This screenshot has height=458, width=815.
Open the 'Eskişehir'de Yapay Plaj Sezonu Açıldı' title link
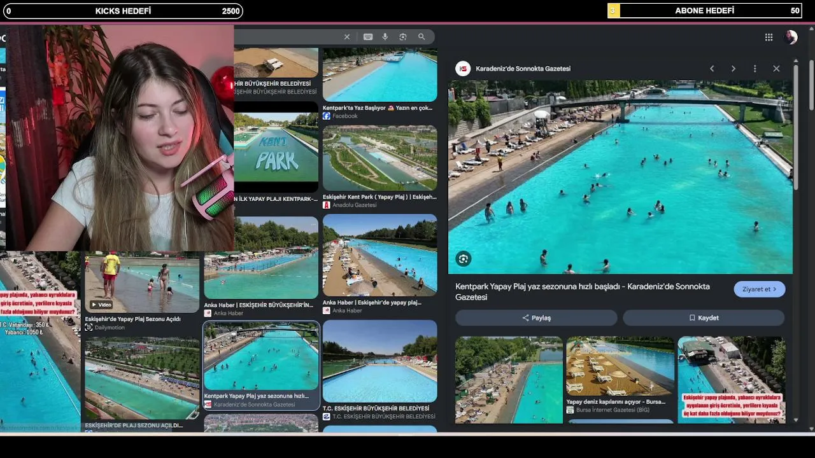[x=133, y=319]
